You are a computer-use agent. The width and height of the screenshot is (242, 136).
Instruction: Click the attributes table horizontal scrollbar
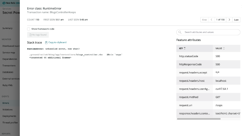(199, 119)
